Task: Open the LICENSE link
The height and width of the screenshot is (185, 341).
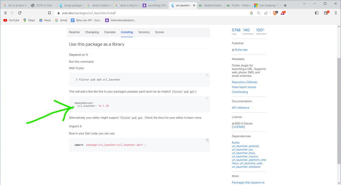Action: 238,127
